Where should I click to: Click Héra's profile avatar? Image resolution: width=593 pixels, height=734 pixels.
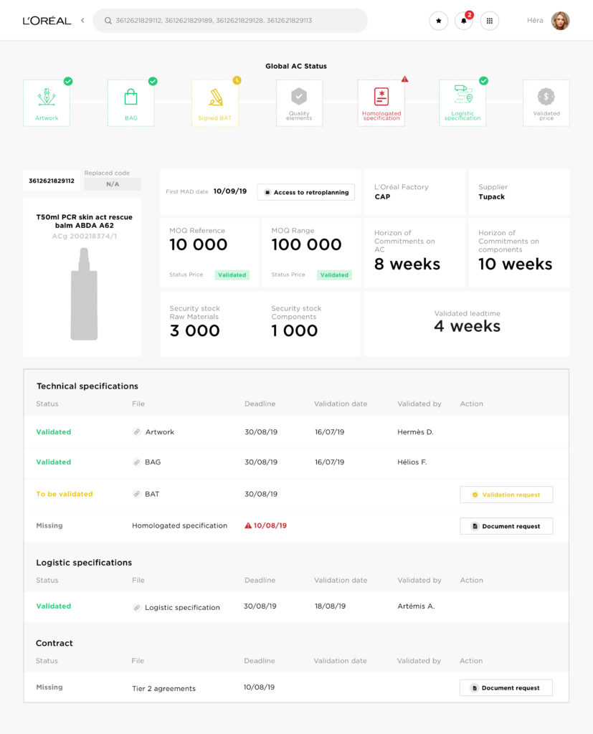tap(560, 21)
